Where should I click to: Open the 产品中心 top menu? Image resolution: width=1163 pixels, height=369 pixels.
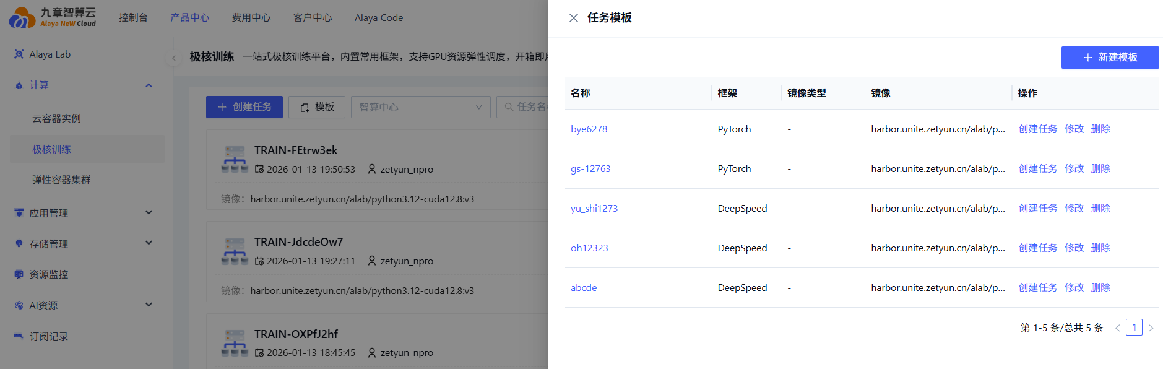(190, 17)
